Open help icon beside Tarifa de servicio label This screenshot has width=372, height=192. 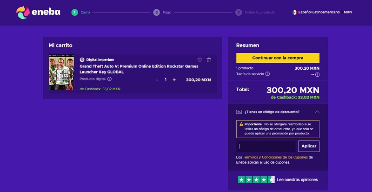[267, 74]
